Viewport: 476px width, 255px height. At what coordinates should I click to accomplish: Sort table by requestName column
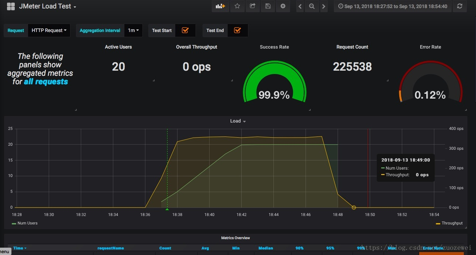[111, 248]
